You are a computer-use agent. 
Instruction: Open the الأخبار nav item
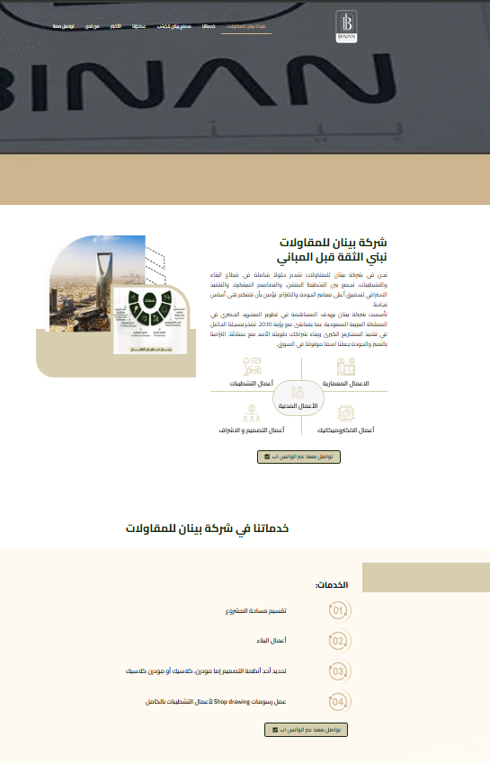click(116, 26)
